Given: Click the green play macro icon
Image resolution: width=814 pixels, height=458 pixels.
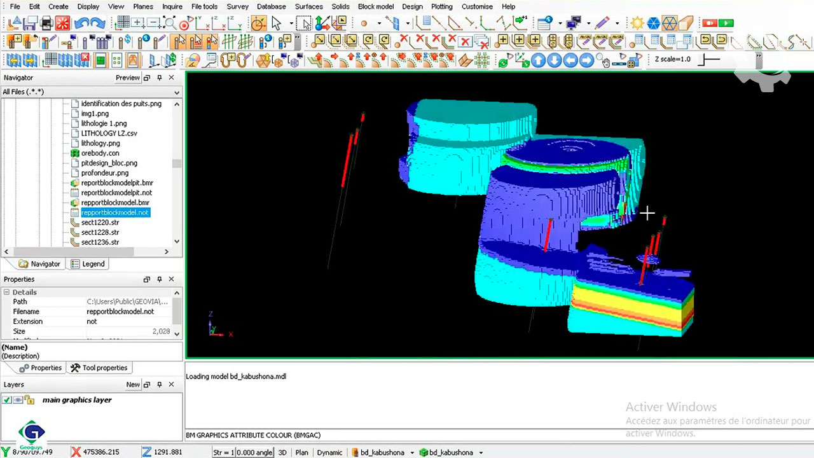Looking at the screenshot, I should (x=726, y=24).
